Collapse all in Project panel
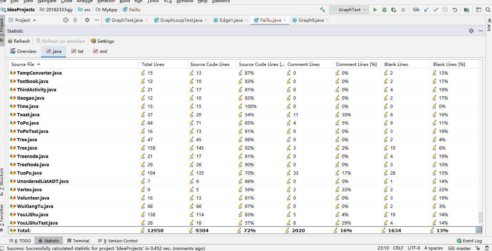492x251 pixels. (75, 20)
